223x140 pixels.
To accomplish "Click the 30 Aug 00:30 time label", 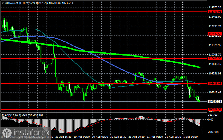I will pyautogui.click(x=82, y=137).
